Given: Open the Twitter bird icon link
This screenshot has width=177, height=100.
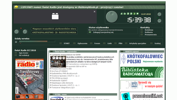Looking at the screenshot, I should pyautogui.click(x=137, y=14).
